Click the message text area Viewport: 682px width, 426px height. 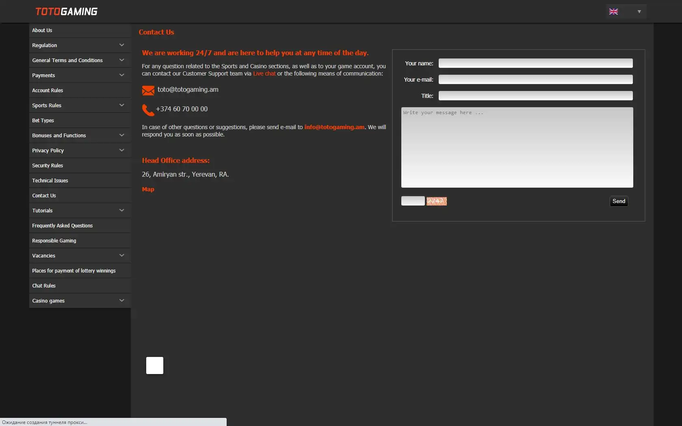(x=517, y=147)
